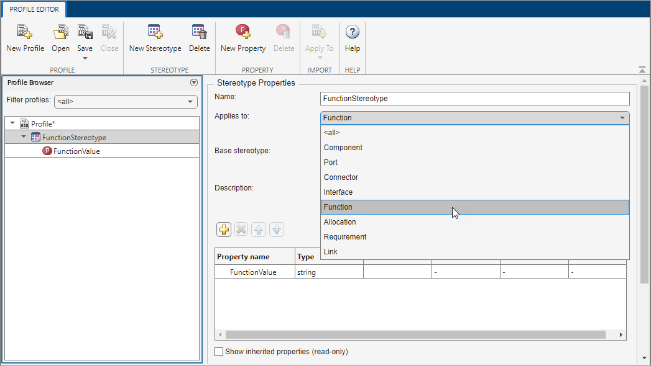Create a New Stereotype
The height and width of the screenshot is (366, 651).
[x=154, y=37]
